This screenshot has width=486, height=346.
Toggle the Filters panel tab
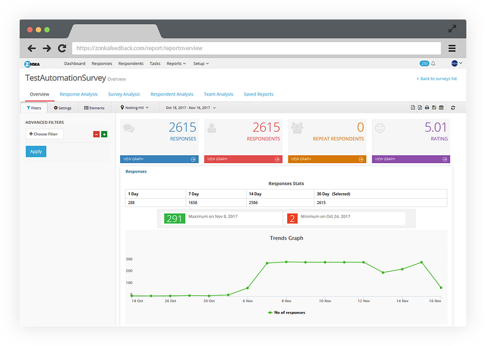(x=34, y=108)
